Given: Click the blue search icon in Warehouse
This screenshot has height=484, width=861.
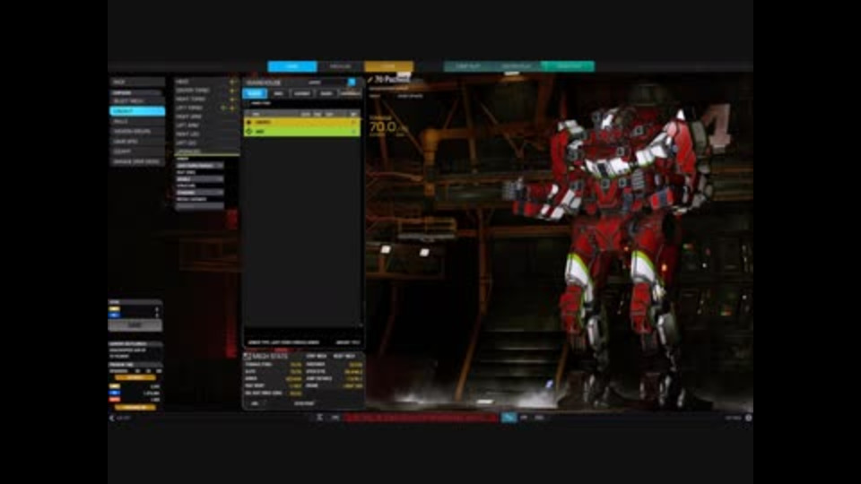Looking at the screenshot, I should click(x=352, y=82).
